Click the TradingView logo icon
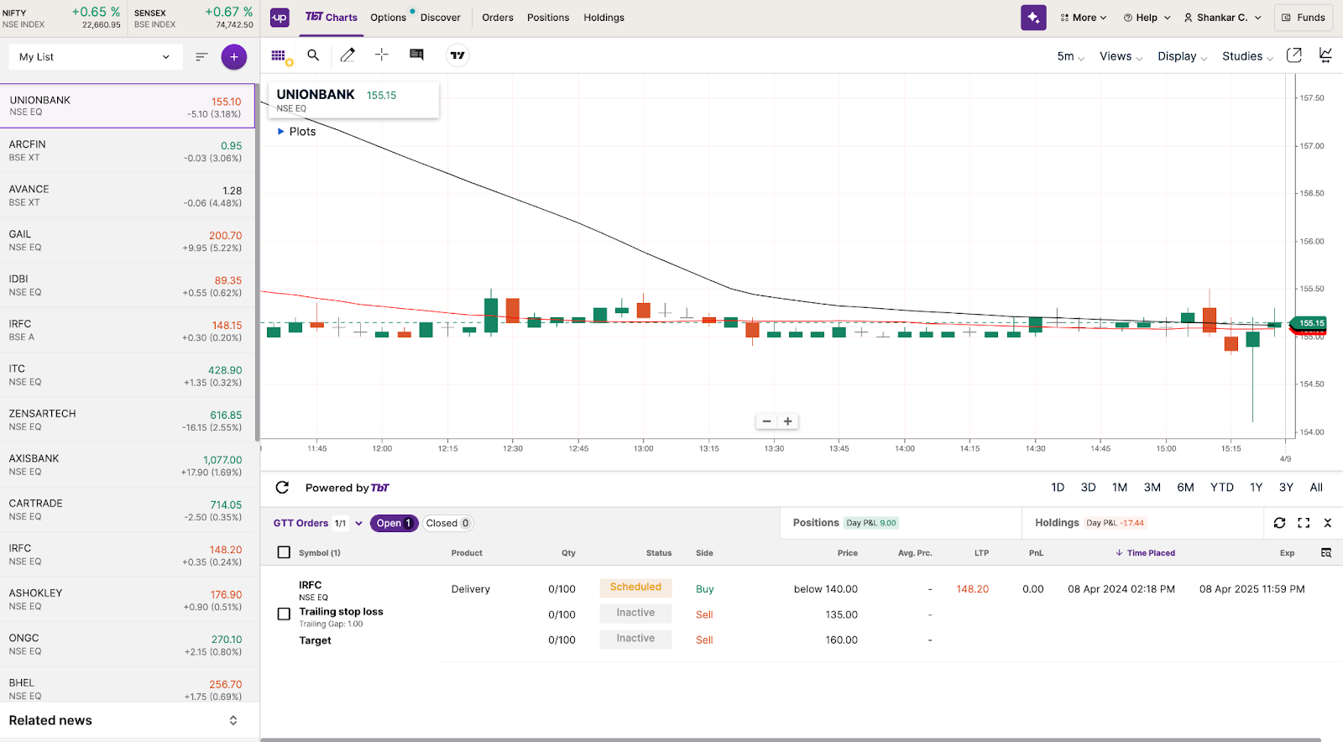Viewport: 1343px width, 742px height. [x=457, y=55]
